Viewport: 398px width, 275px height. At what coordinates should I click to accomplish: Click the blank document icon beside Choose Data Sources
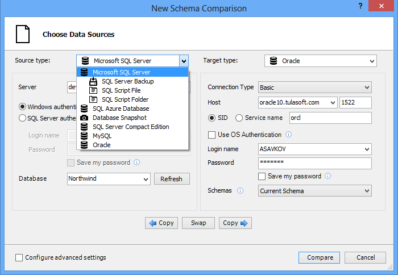pos(23,34)
